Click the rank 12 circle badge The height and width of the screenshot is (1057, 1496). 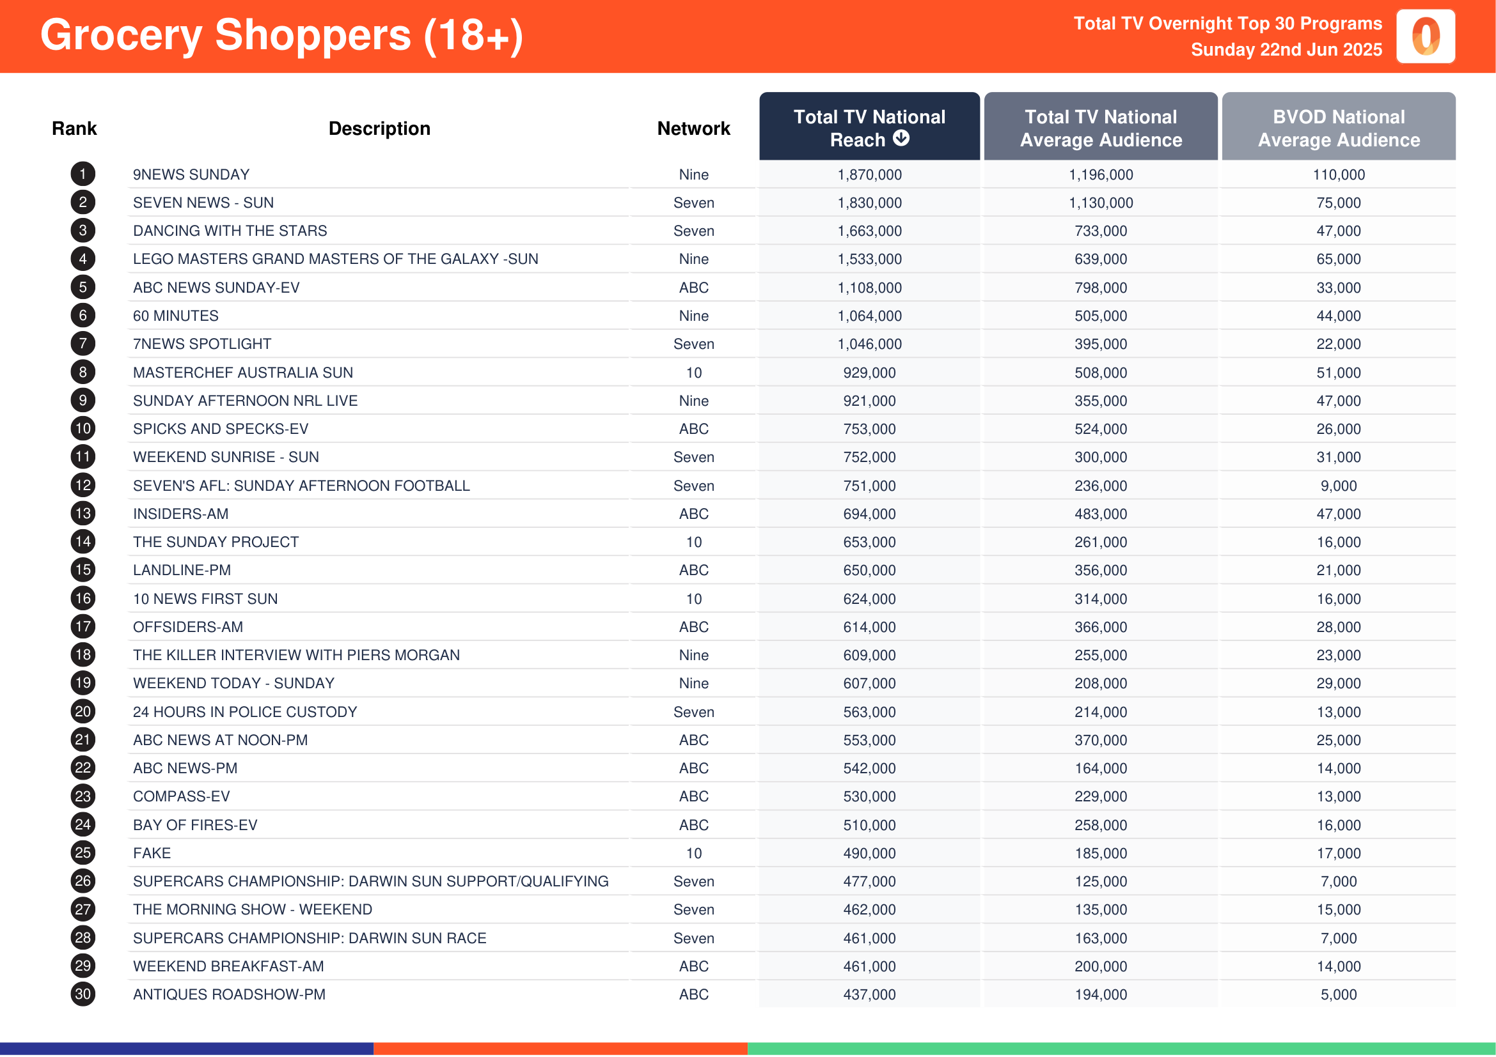pos(83,486)
